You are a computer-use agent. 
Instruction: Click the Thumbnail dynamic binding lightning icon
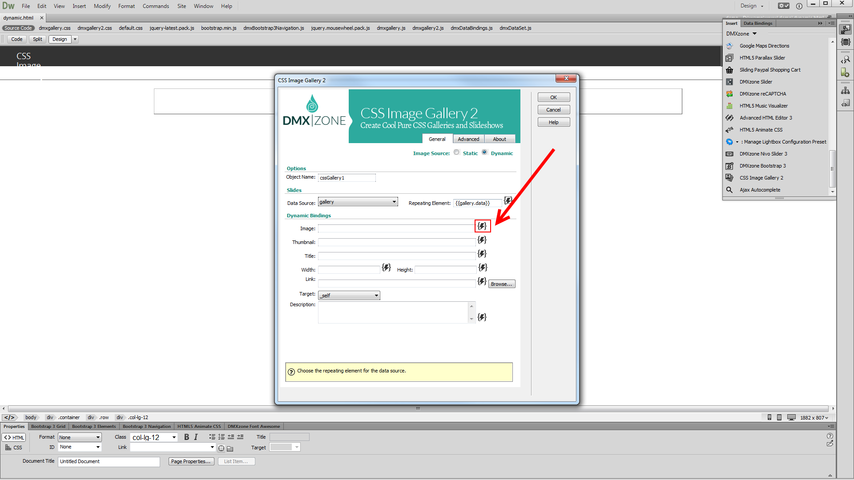[x=482, y=240]
